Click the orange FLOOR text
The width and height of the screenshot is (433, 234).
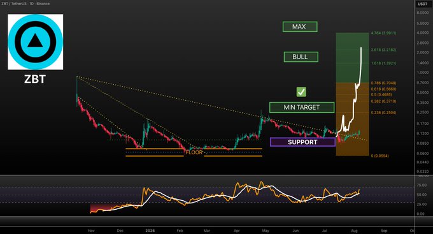tap(194, 152)
